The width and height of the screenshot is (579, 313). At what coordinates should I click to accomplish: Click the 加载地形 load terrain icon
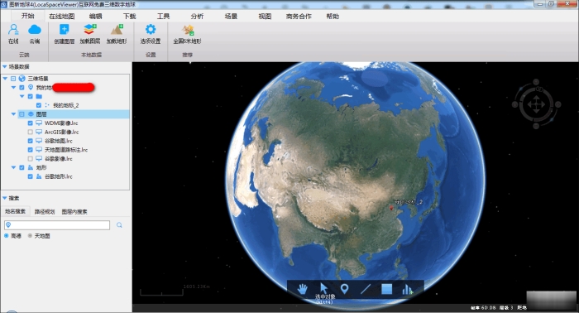pos(117,30)
